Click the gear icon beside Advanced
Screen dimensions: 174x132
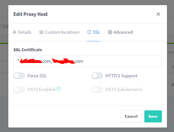[110, 32]
